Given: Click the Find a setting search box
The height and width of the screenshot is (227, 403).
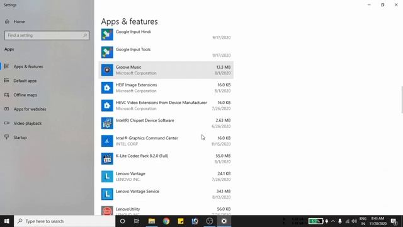Looking at the screenshot, I should click(x=47, y=35).
